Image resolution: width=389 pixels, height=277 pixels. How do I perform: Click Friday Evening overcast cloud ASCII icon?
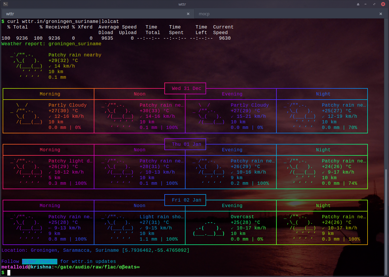pos(209,228)
